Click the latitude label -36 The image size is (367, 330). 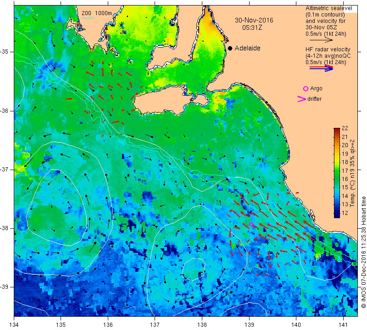coord(5,110)
